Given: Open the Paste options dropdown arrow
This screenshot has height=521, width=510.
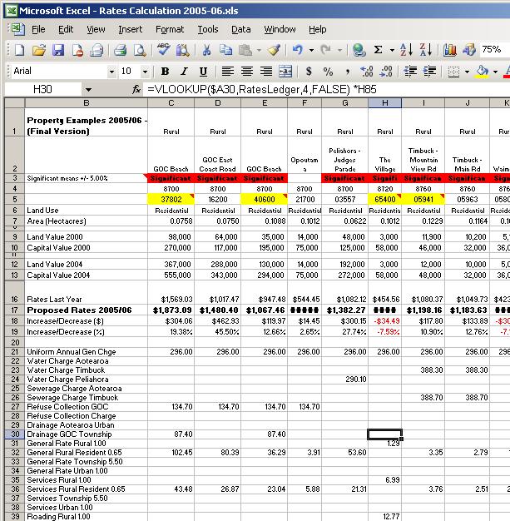Looking at the screenshot, I should click(259, 50).
